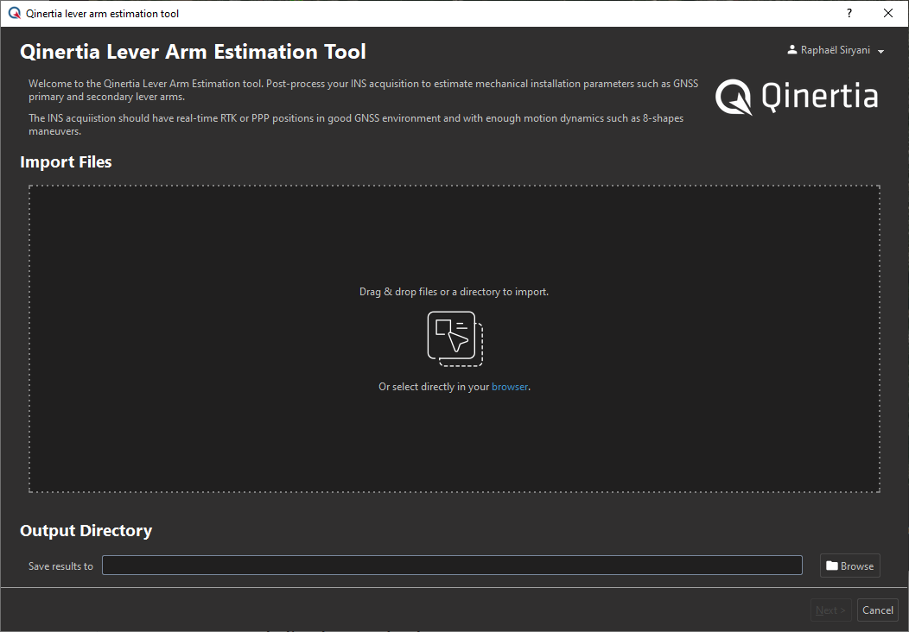Viewport: 909px width, 632px height.
Task: Click the large Qinertia logo emblem
Action: [734, 97]
